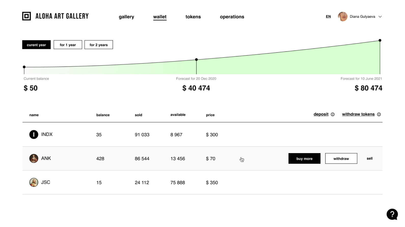Image resolution: width=405 pixels, height=227 pixels.
Task: Open the operations tab
Action: [232, 17]
